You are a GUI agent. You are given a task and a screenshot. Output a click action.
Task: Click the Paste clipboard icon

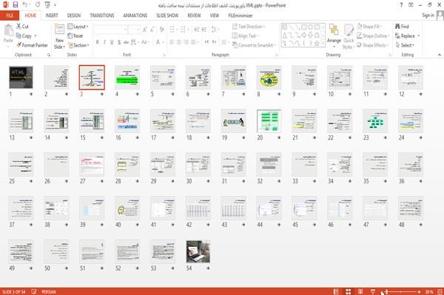click(x=8, y=30)
